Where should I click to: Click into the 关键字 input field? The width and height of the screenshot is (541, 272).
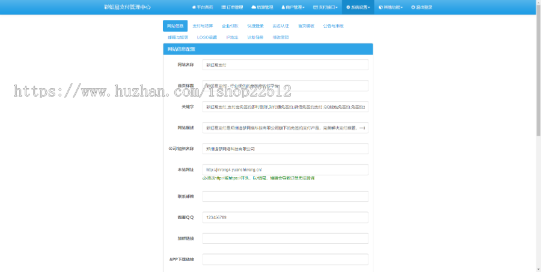tap(286, 107)
